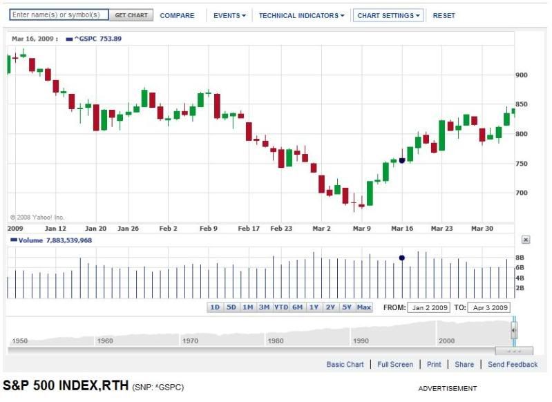Click the GET CHART button
This screenshot has height=402, width=552.
tap(131, 15)
